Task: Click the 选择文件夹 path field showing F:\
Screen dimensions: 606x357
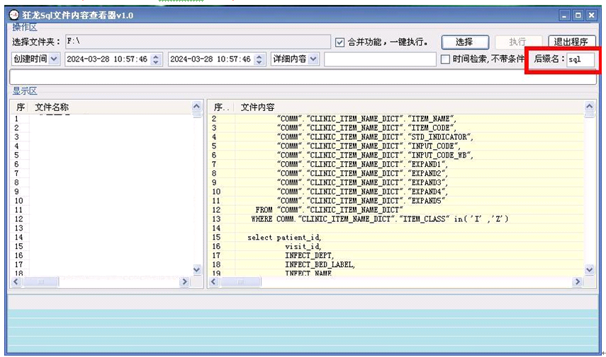Action: pyautogui.click(x=198, y=42)
